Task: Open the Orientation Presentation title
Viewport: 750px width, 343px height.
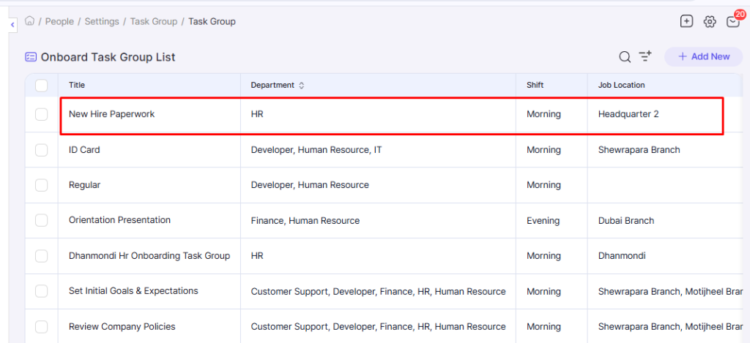Action: click(119, 220)
